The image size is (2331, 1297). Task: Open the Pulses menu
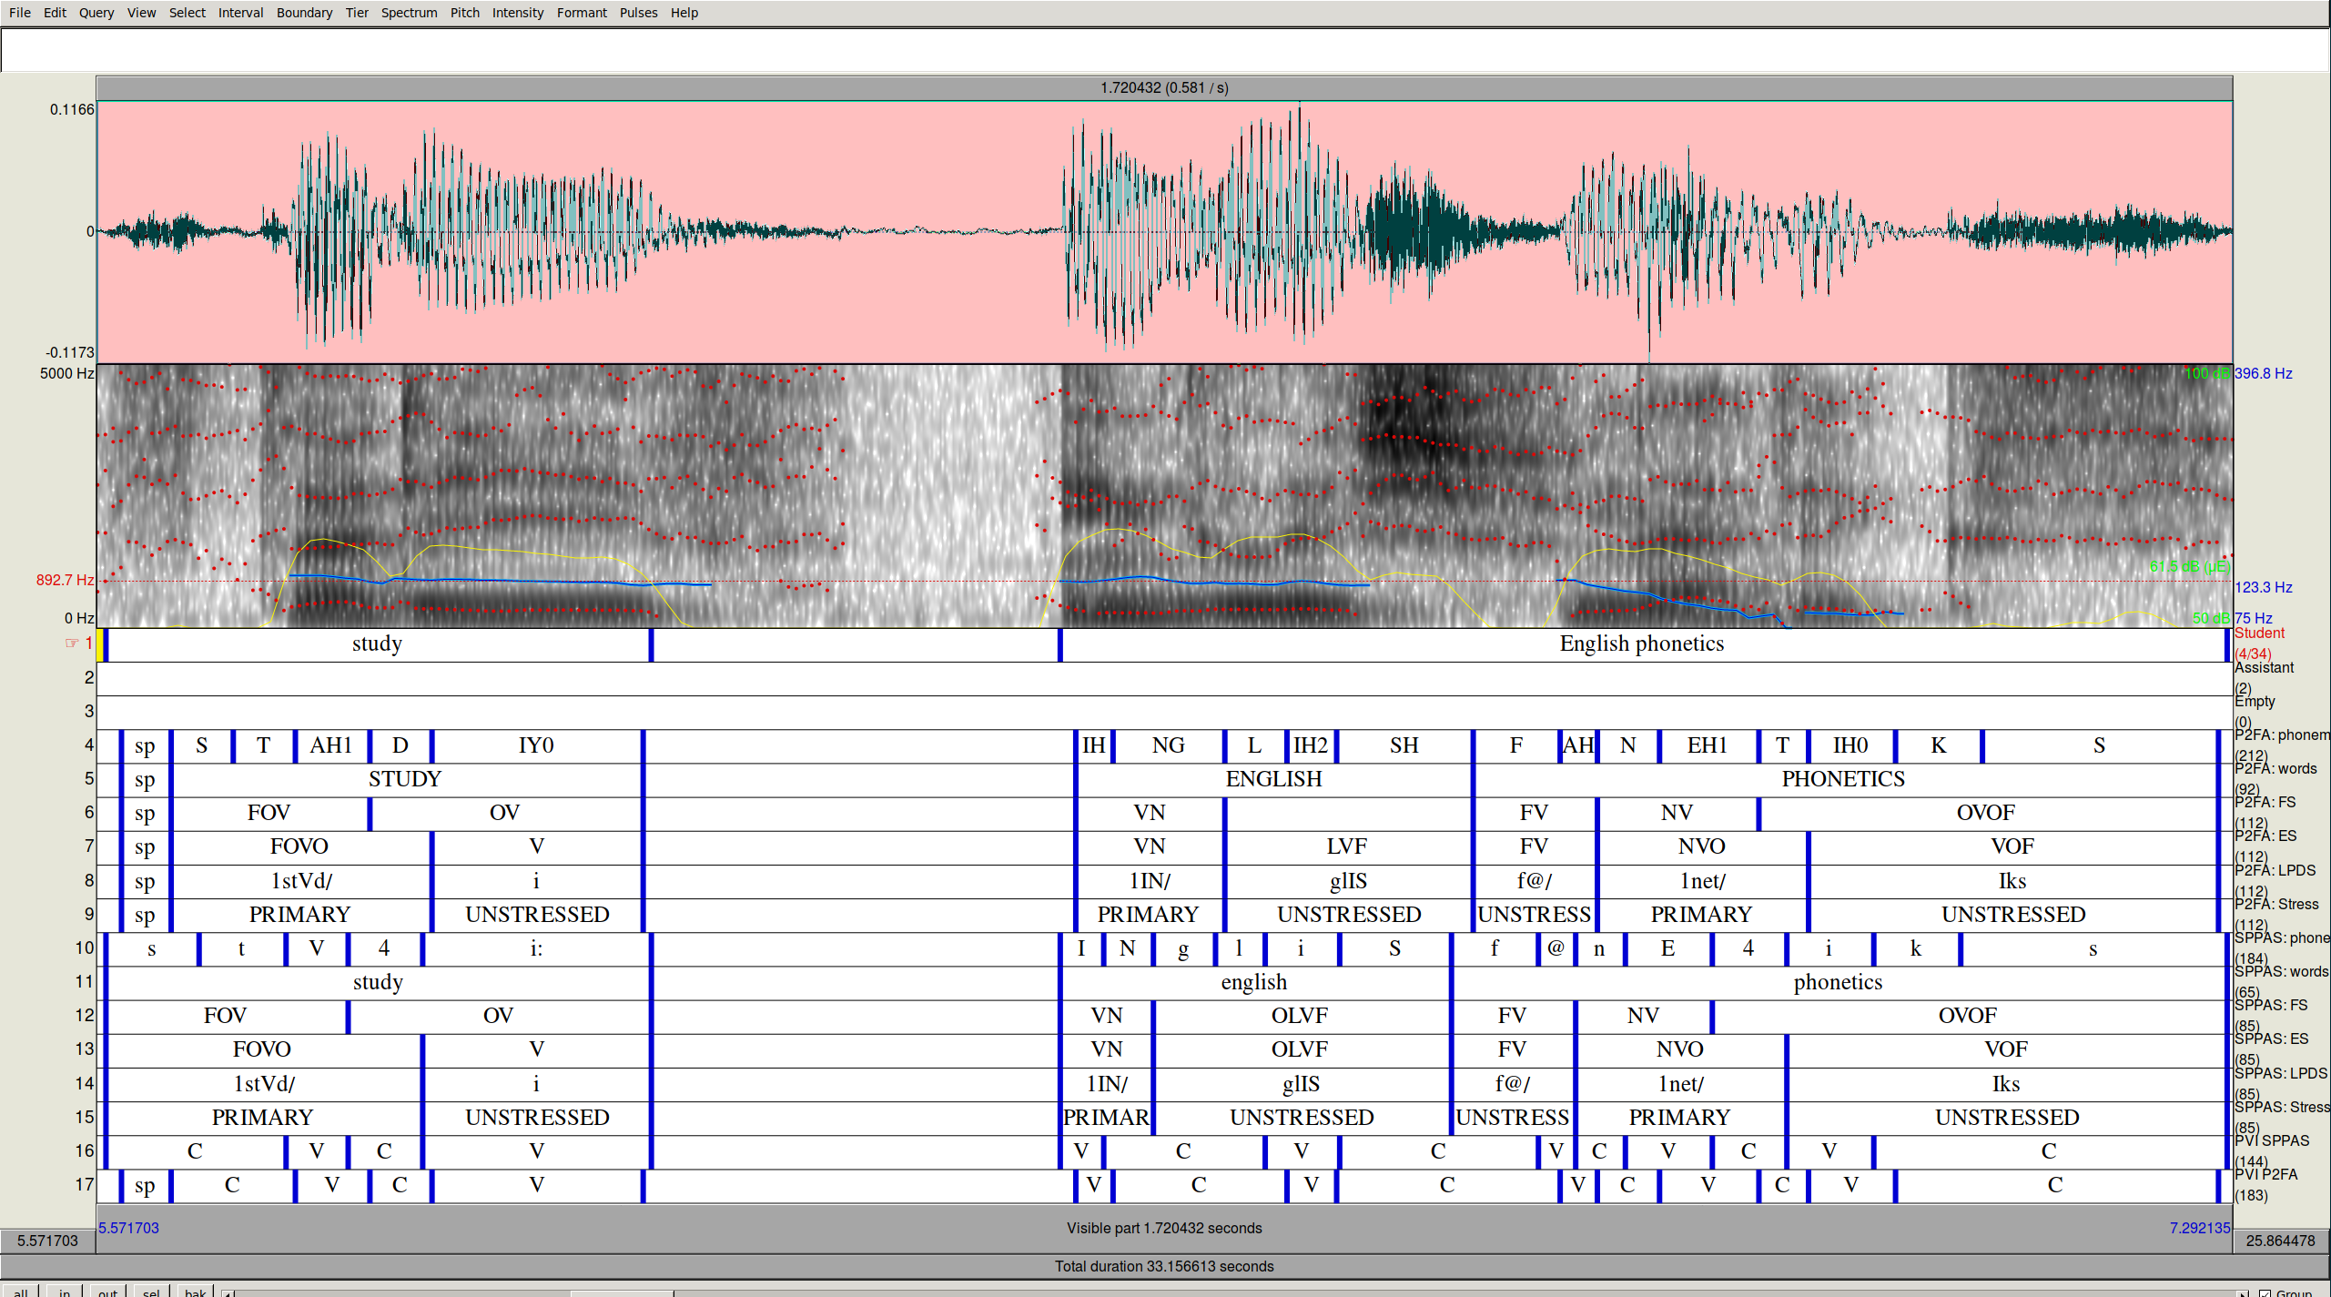(638, 13)
